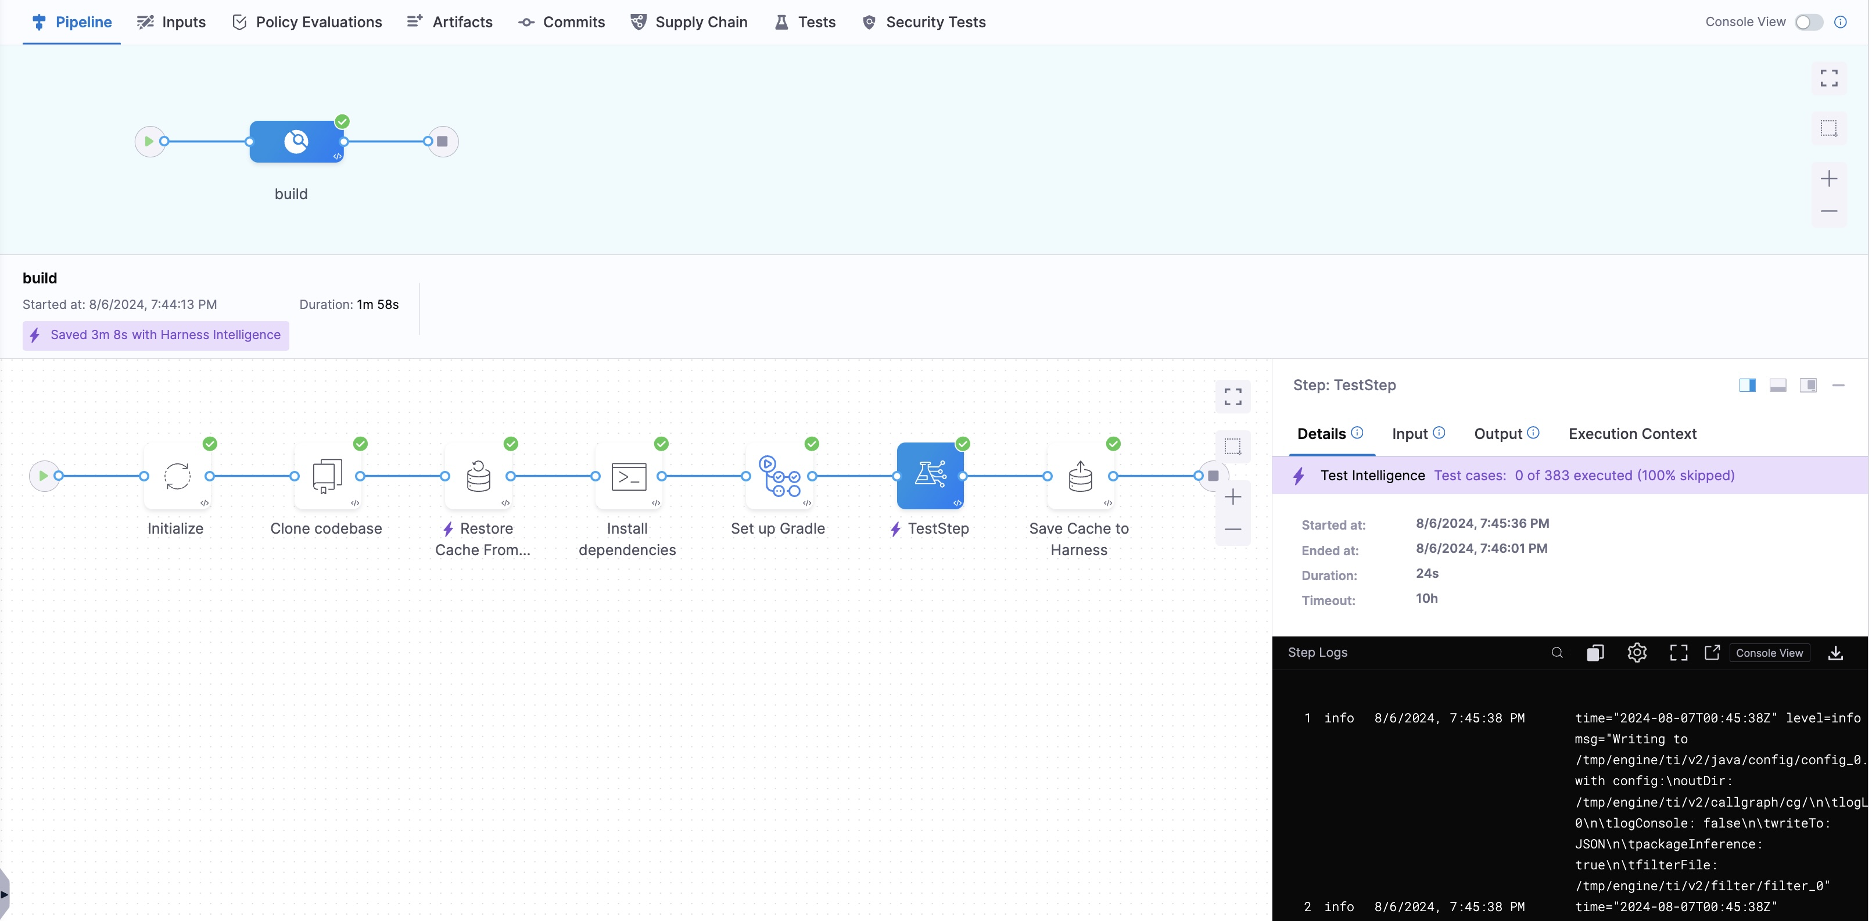
Task: Select the Save Cache to Harness step
Action: tap(1080, 476)
